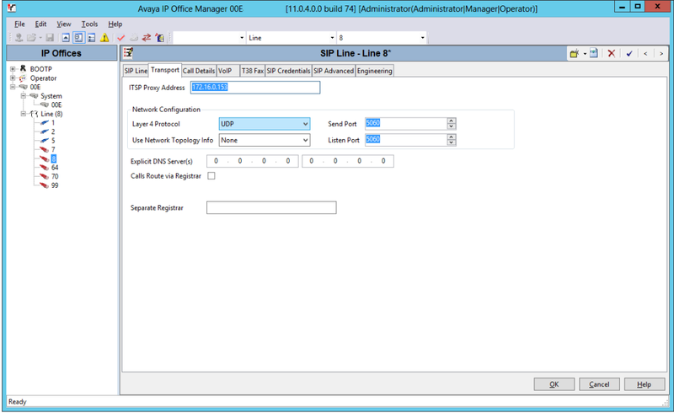Open configuration file folder icon

coord(31,38)
